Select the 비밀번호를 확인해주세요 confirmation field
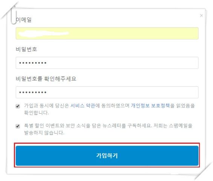Image resolution: width=213 pixels, height=181 pixels. click(x=107, y=92)
